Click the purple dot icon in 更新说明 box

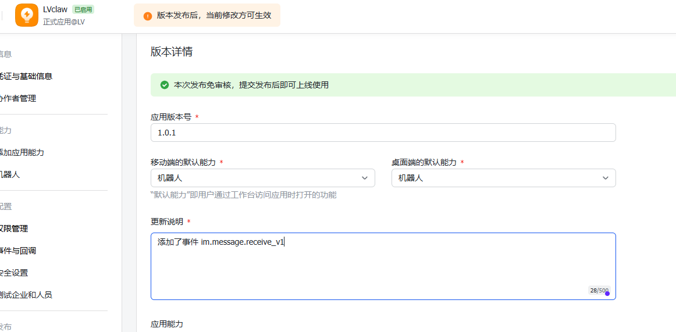(607, 294)
